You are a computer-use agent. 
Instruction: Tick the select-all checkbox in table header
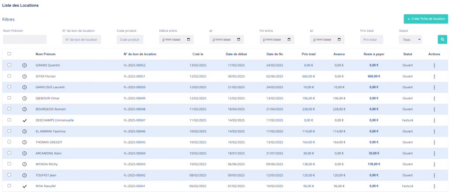(9, 54)
